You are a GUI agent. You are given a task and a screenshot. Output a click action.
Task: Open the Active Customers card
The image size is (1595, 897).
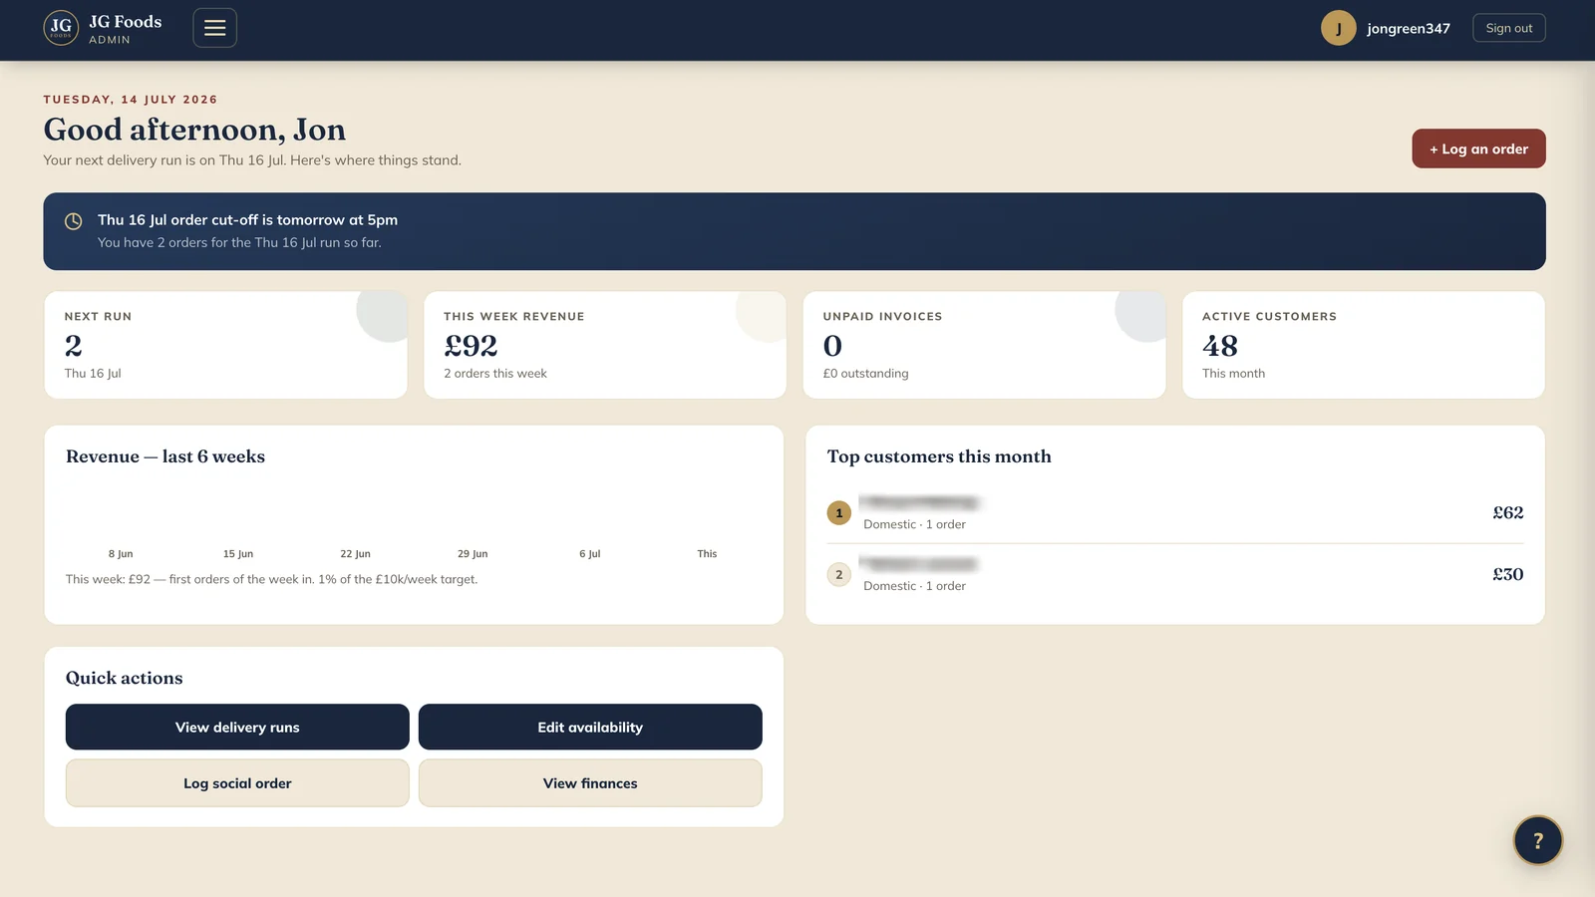tap(1364, 345)
